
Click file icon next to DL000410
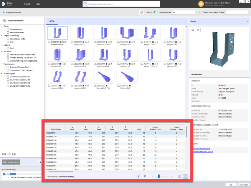coord(119,86)
